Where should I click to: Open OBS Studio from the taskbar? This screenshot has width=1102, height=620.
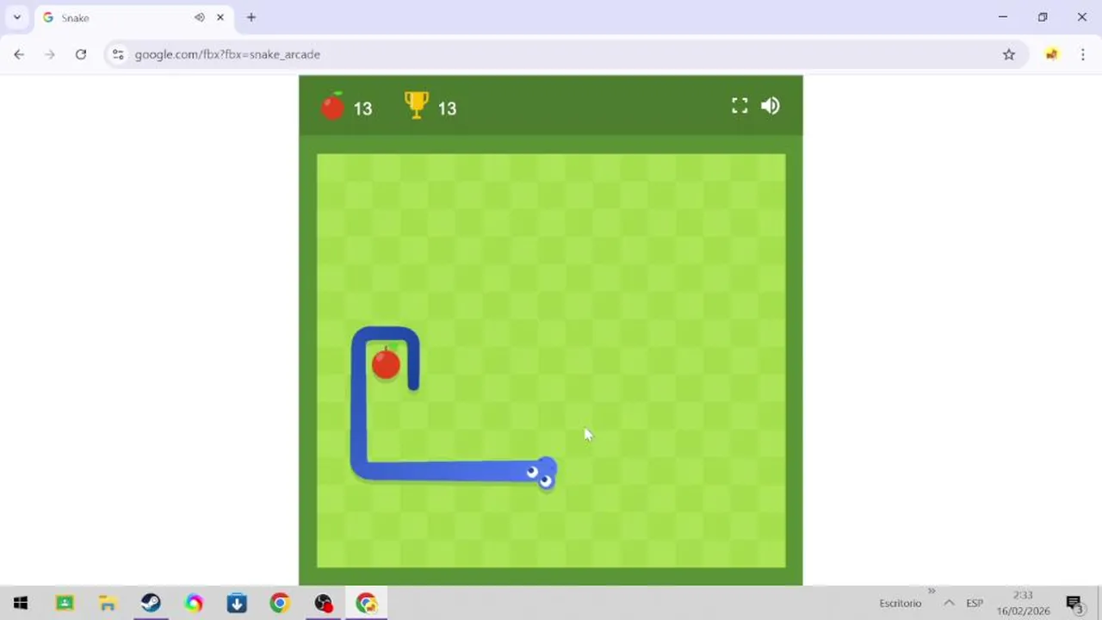(323, 603)
